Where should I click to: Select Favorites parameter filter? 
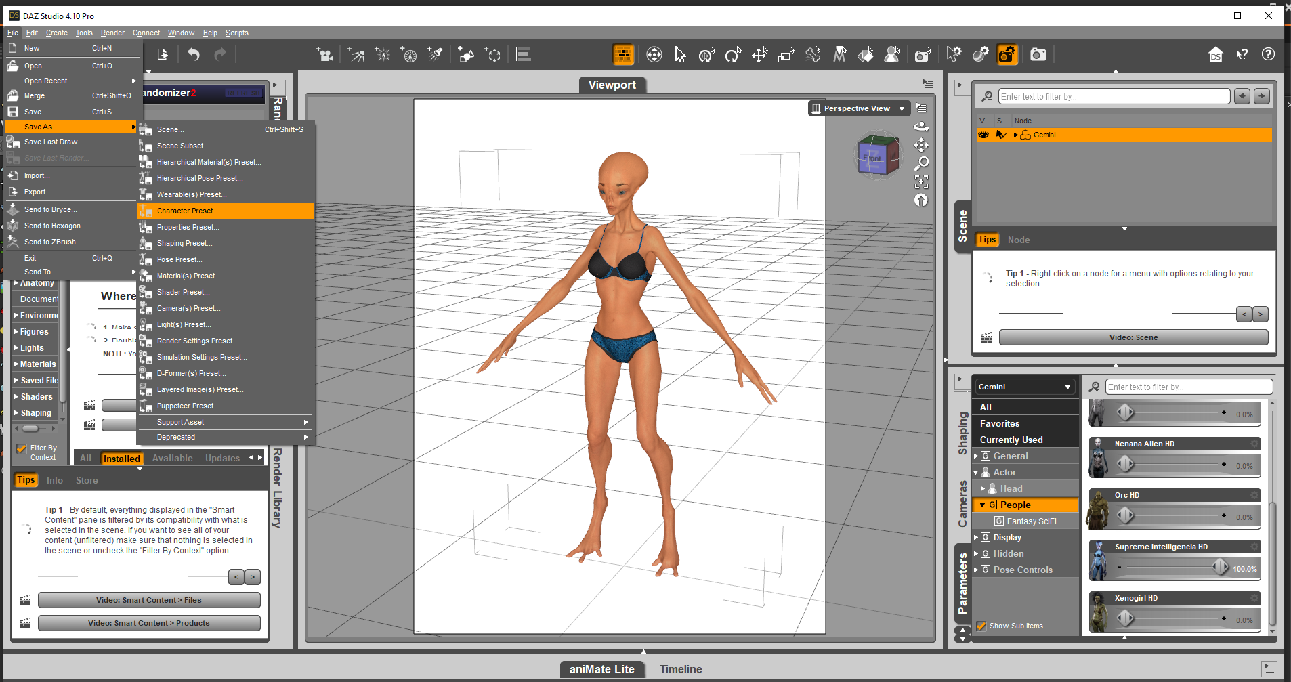click(1025, 424)
